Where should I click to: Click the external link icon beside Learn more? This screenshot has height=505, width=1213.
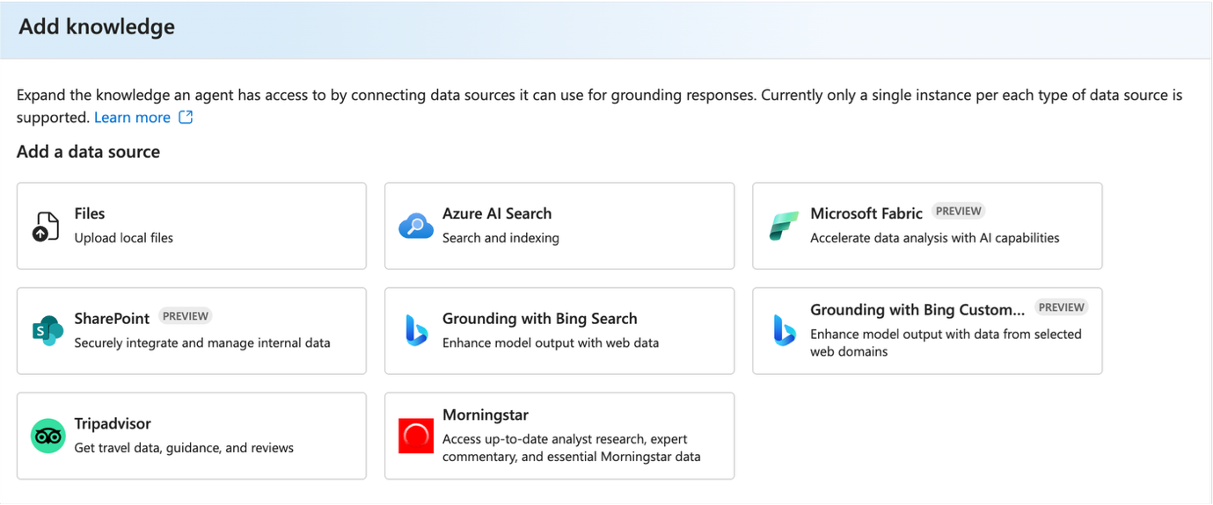point(186,118)
